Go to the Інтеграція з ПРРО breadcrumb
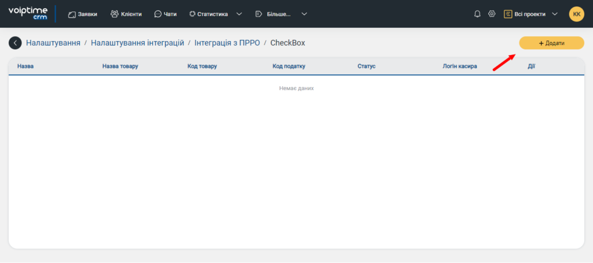 (x=227, y=43)
